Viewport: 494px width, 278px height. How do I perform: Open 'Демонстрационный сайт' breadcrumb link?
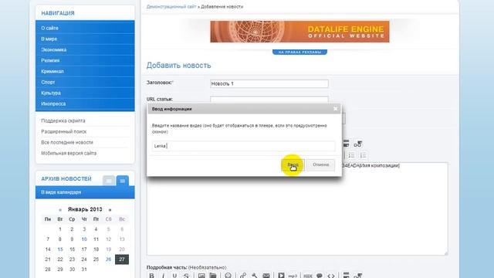[x=171, y=7]
